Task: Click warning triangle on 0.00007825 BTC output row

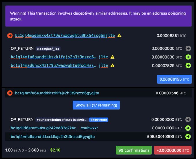Action: [112, 65]
